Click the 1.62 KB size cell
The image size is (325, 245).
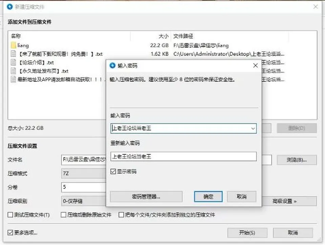[x=159, y=54]
